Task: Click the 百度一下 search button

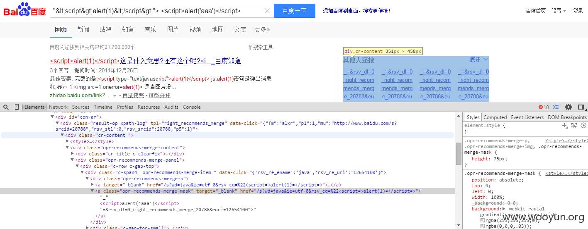Action: click(x=294, y=11)
